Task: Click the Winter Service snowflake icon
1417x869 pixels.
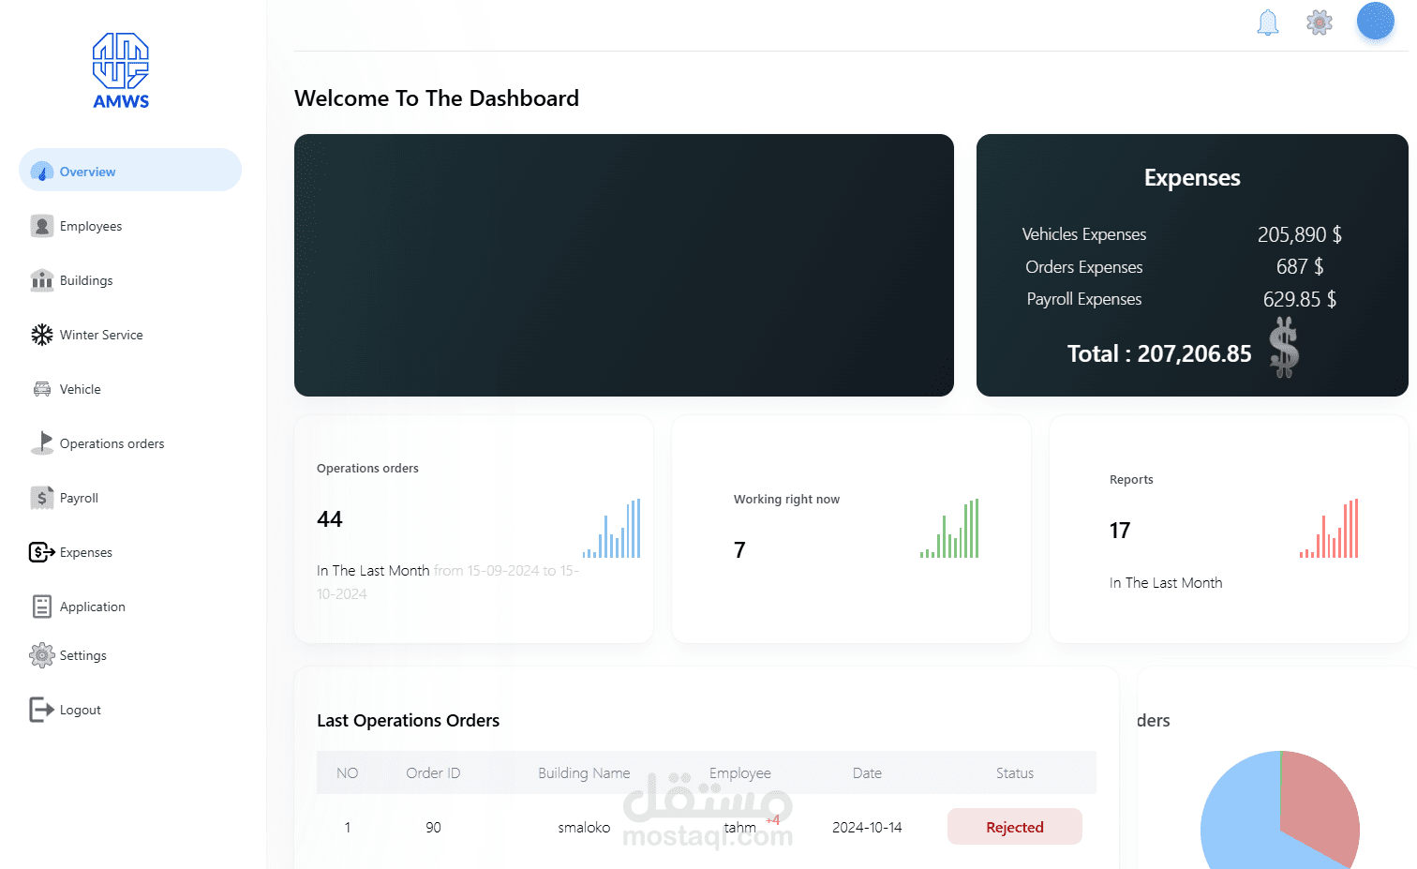Action: point(42,335)
